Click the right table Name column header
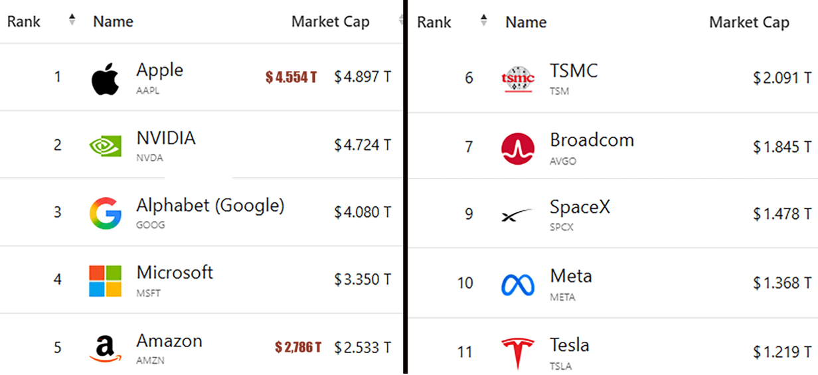Image resolution: width=818 pixels, height=375 pixels. (x=526, y=22)
